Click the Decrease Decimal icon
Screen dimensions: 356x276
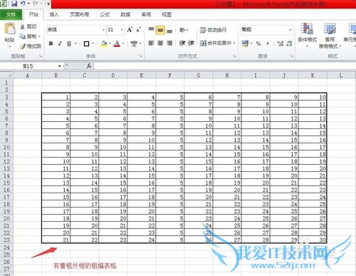(x=289, y=44)
